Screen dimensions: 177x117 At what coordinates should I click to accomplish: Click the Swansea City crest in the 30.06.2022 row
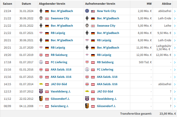(41, 18)
